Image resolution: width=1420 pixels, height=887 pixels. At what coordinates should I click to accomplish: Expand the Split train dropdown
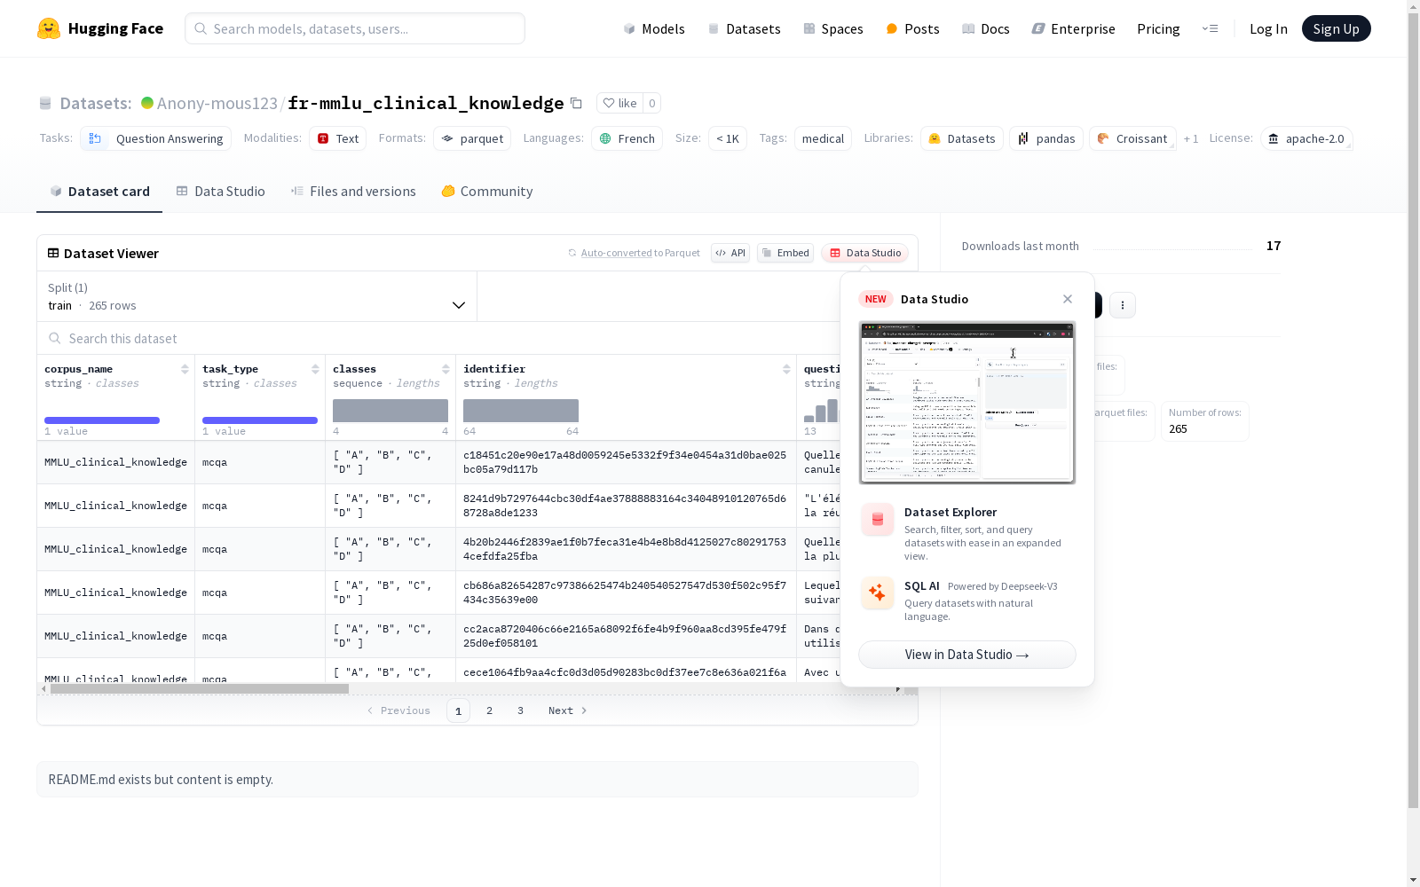257,296
